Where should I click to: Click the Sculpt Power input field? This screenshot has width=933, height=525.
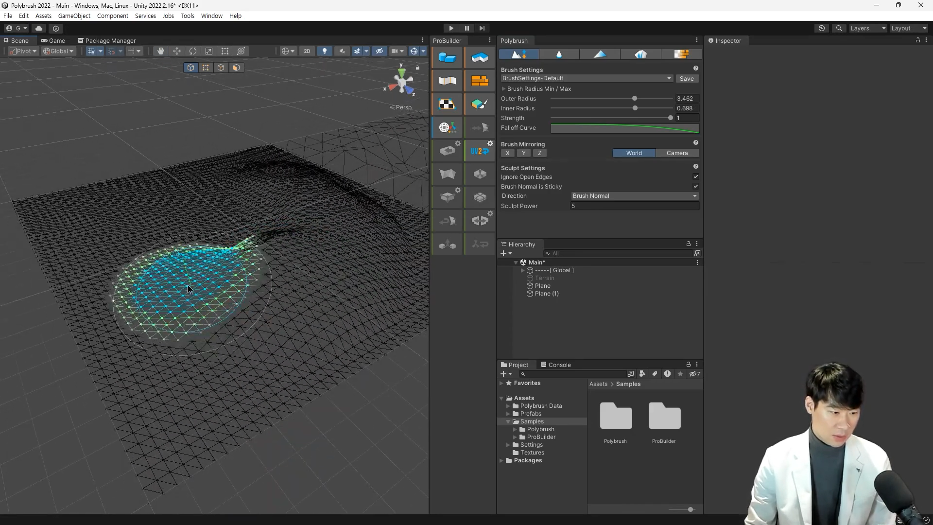(x=635, y=206)
